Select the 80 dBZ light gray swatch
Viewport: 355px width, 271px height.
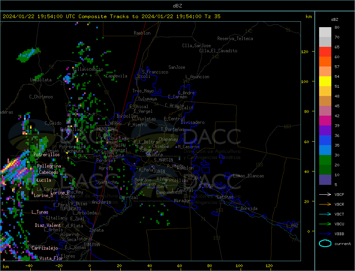click(325, 32)
